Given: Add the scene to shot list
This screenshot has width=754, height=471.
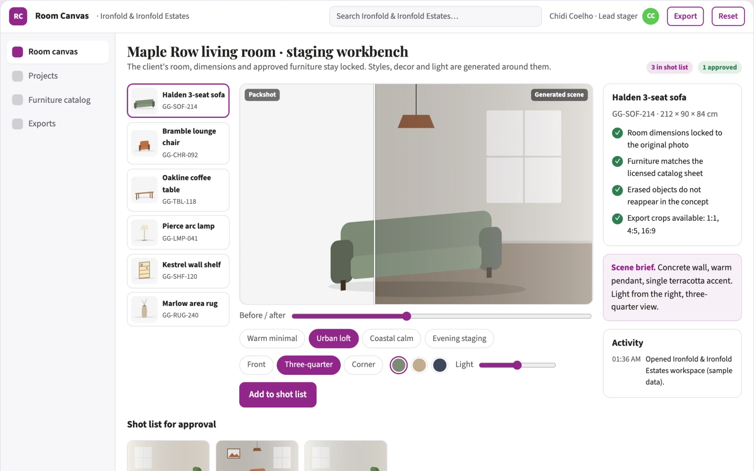Looking at the screenshot, I should click(x=278, y=395).
